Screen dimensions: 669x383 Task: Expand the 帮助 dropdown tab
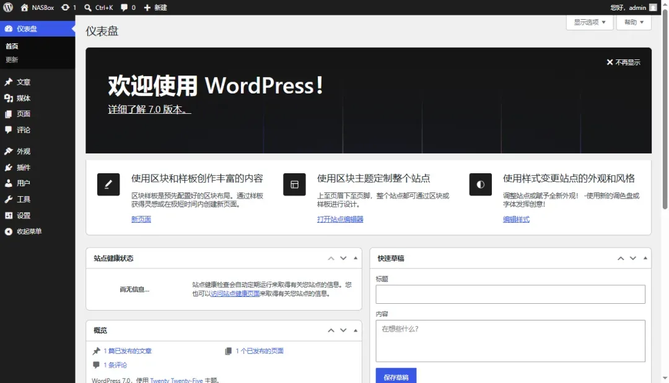(634, 22)
